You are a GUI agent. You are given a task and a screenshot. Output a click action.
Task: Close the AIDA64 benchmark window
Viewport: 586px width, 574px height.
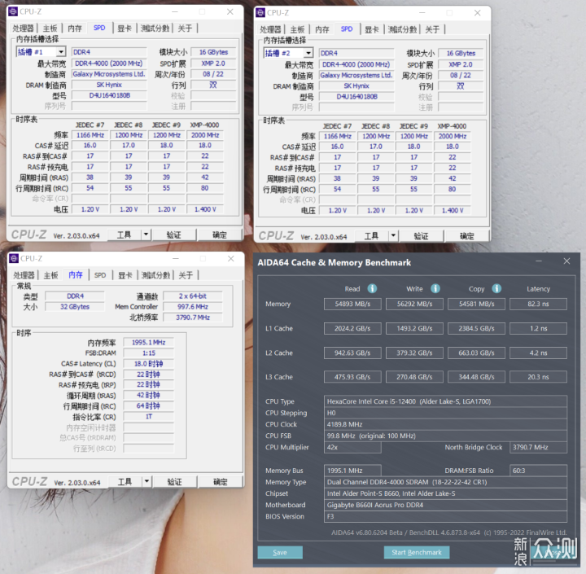[566, 261]
